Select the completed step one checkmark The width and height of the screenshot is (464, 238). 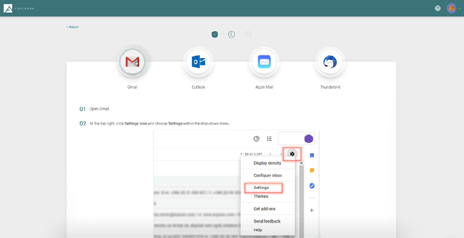(x=215, y=34)
